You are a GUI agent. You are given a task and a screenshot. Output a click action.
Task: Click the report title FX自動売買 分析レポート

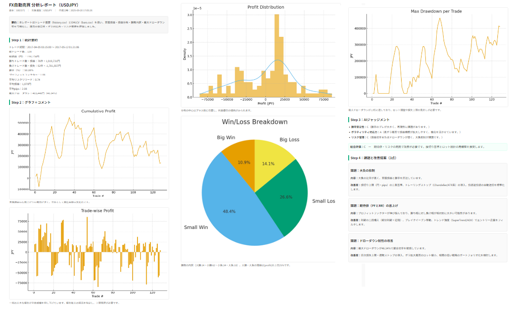pyautogui.click(x=42, y=4)
